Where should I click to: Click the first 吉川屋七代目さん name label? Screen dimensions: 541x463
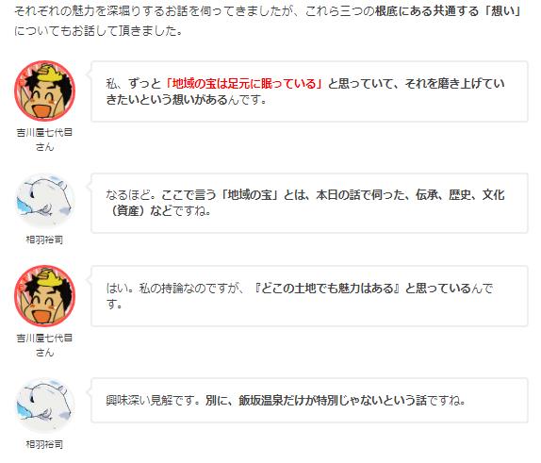click(x=44, y=140)
